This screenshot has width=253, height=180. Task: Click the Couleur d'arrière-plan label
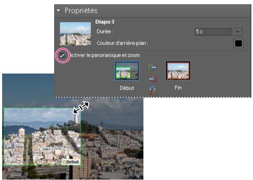click(x=122, y=43)
